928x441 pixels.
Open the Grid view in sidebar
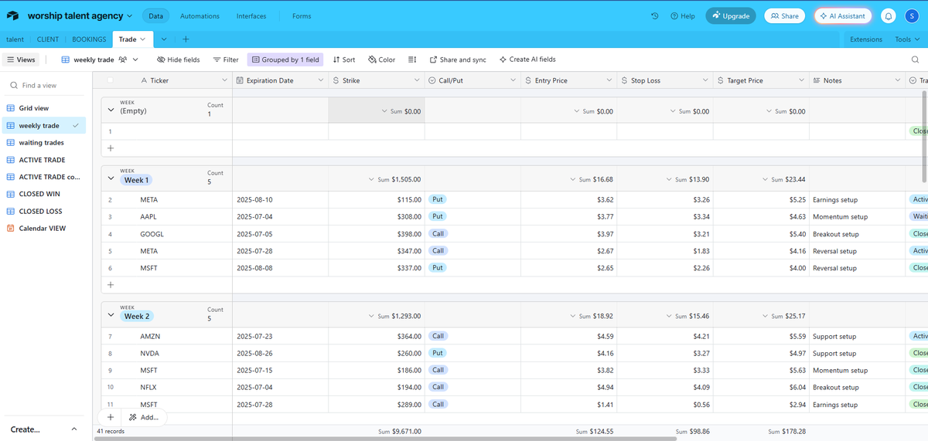point(43,109)
